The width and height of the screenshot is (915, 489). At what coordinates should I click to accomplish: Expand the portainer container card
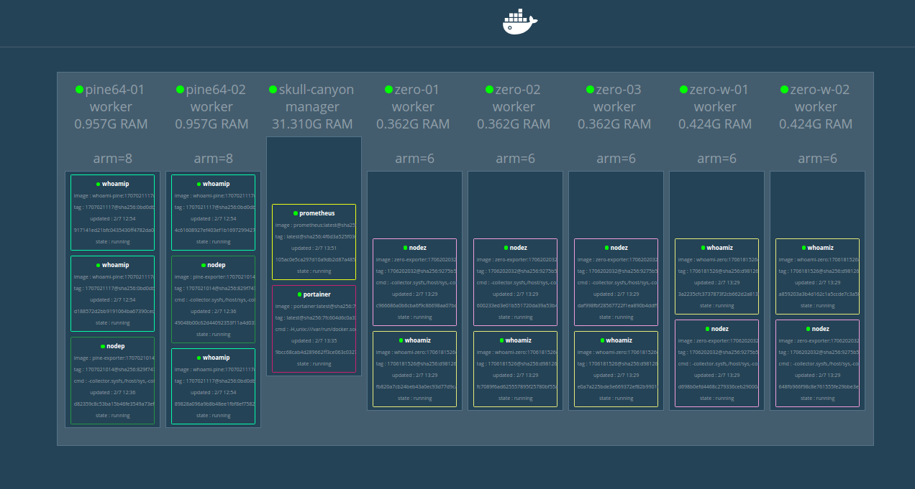coord(314,329)
